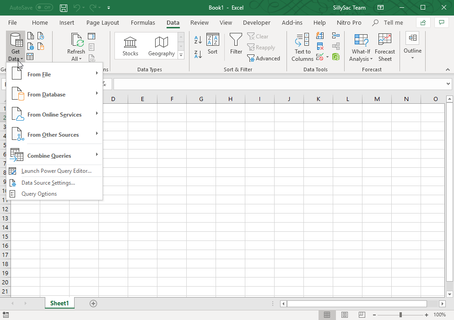Select the Geography data type
Screen dimensions: 454x320
pos(161,45)
